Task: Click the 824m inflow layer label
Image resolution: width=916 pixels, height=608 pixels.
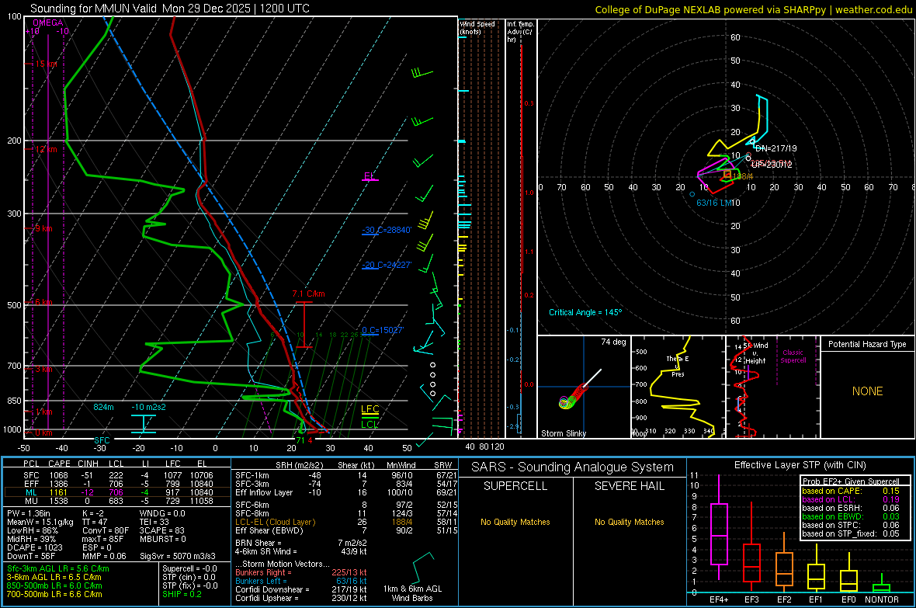Action: coord(103,407)
